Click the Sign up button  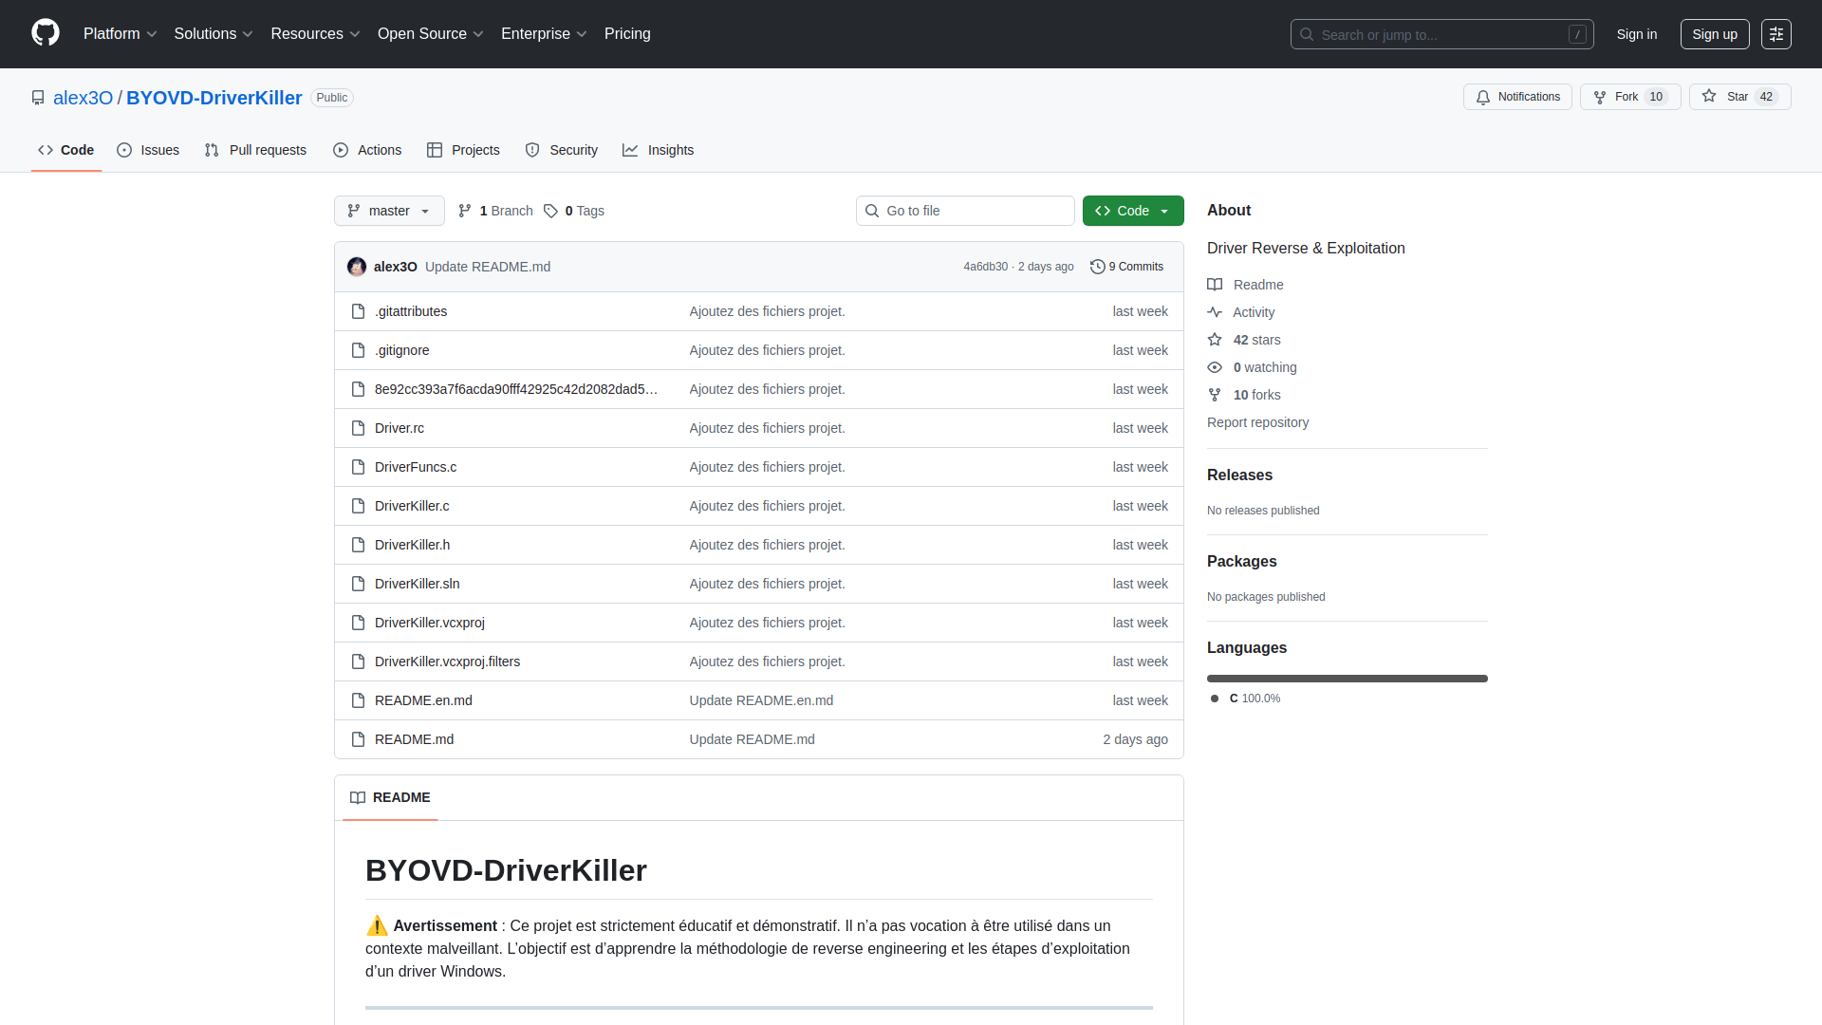pyautogui.click(x=1715, y=34)
